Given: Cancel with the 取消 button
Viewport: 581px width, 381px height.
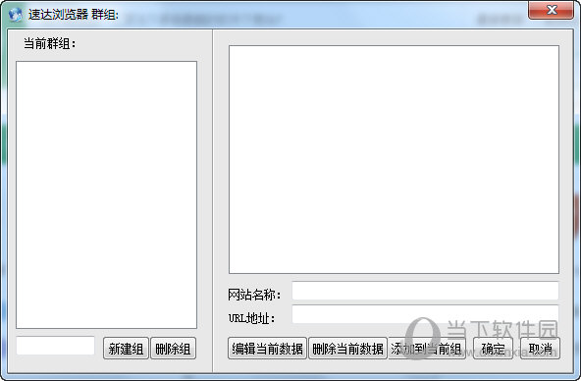Looking at the screenshot, I should 540,349.
